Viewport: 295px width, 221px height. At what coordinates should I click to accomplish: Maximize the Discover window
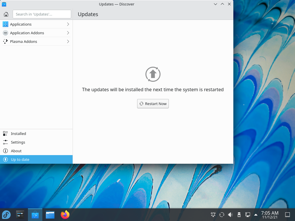pos(222,4)
